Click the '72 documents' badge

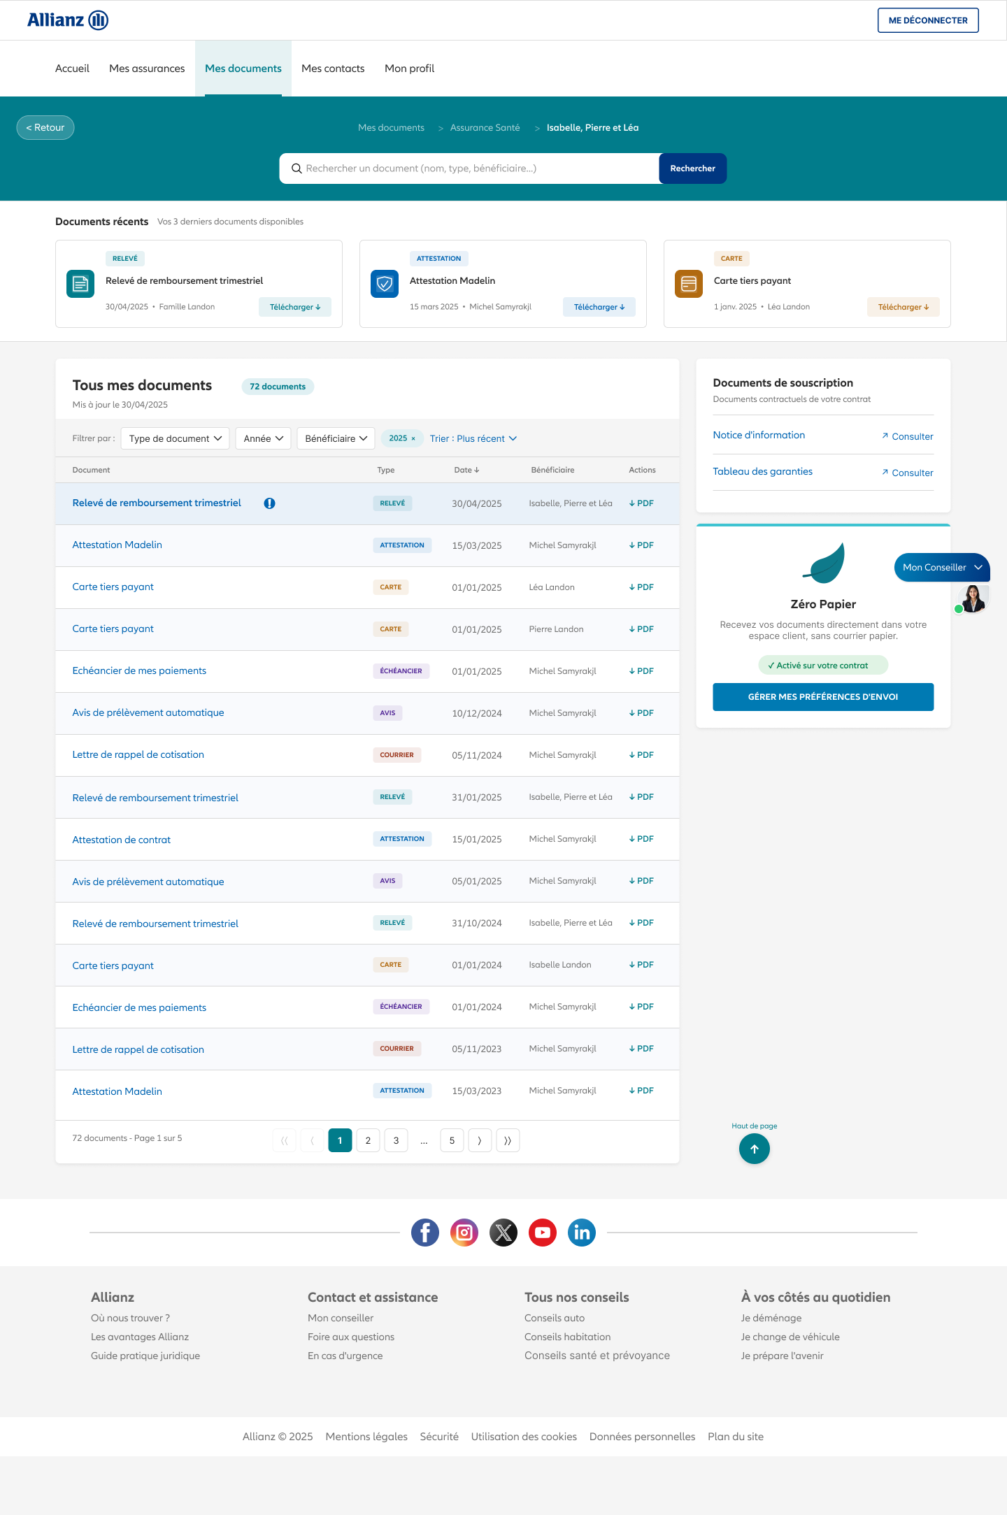[x=278, y=387]
